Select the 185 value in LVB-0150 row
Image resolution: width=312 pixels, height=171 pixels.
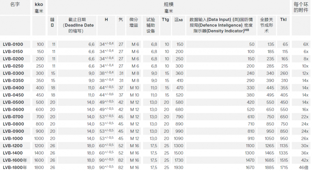[271, 52]
